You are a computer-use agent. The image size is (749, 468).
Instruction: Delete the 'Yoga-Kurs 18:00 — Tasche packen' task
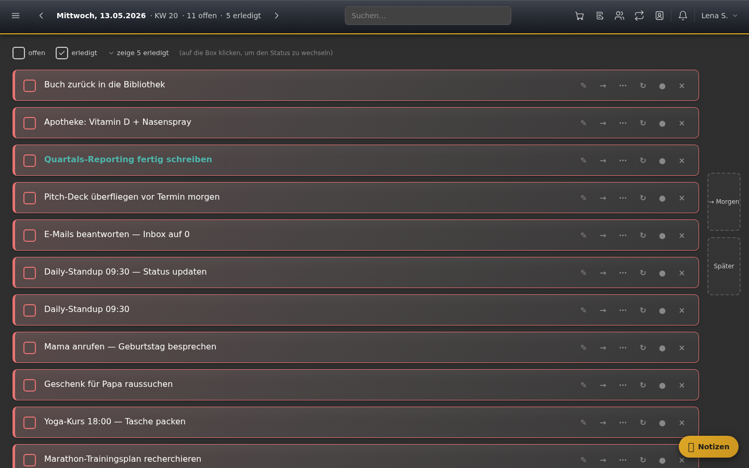(682, 422)
